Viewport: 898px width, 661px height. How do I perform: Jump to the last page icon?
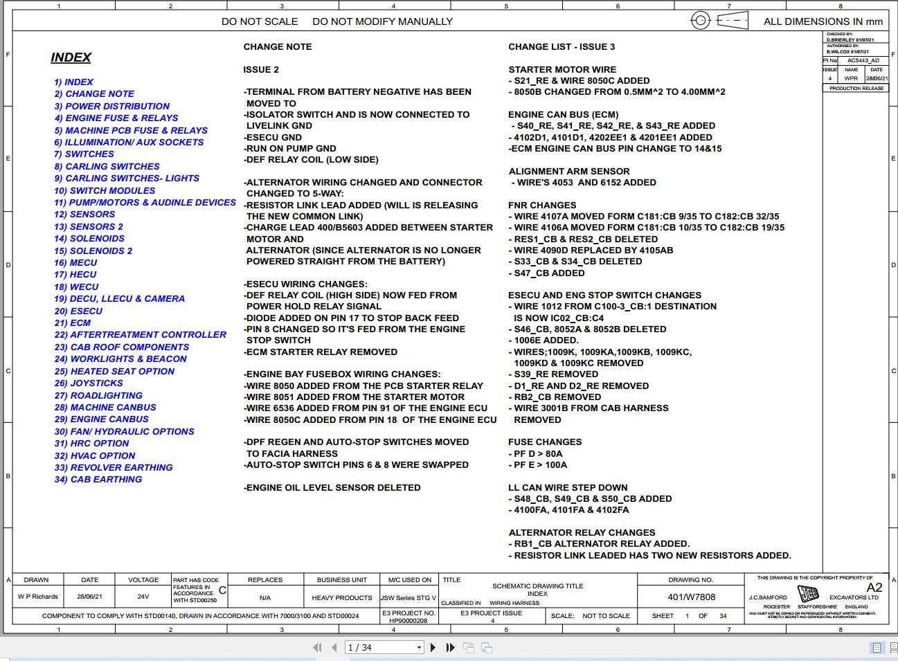pos(450,648)
